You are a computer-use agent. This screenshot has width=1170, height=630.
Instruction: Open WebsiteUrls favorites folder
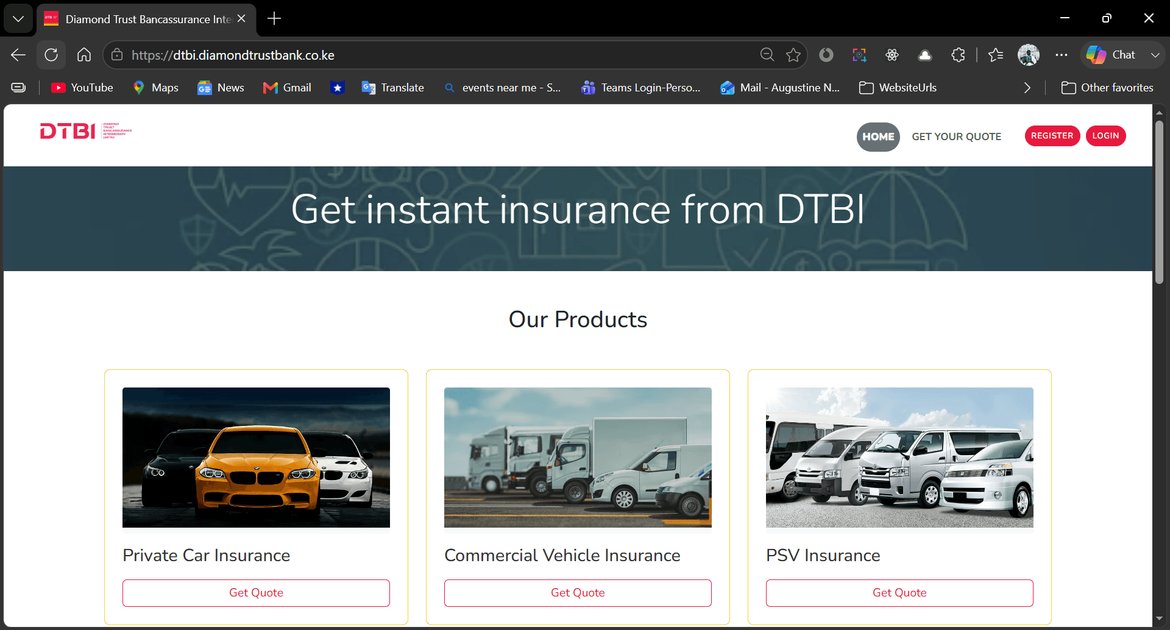[x=898, y=88]
